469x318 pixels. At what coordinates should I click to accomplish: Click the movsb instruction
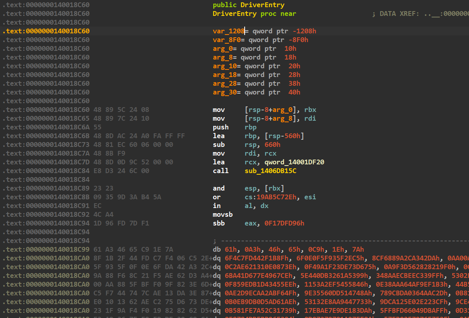pyautogui.click(x=223, y=214)
